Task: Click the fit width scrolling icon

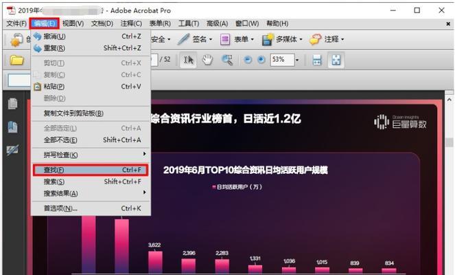Action: (317, 60)
